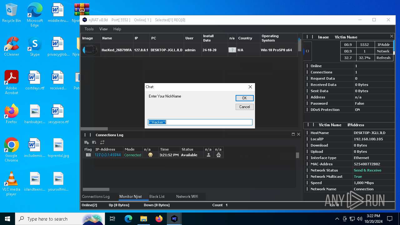This screenshot has width=400, height=225.
Task: Select the Network Multicast row
Action: point(349,177)
